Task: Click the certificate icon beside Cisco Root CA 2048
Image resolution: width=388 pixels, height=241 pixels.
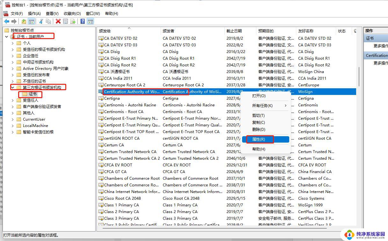Action: (101, 198)
